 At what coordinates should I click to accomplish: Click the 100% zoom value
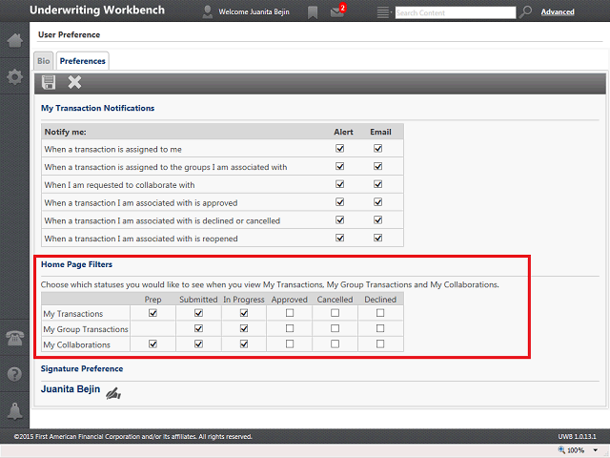tap(576, 450)
